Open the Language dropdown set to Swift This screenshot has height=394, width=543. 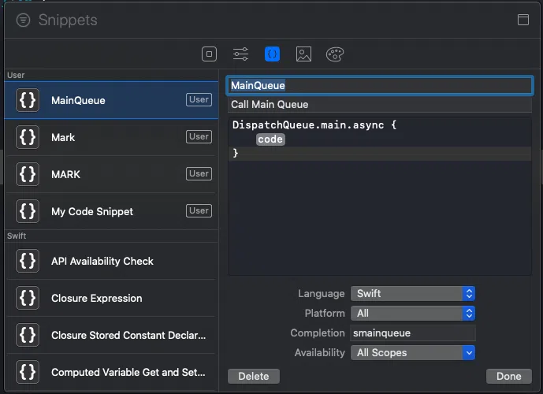tap(413, 294)
